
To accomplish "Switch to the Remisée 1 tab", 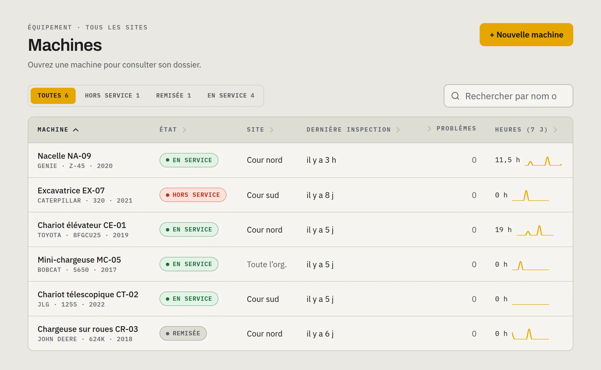I will (174, 96).
